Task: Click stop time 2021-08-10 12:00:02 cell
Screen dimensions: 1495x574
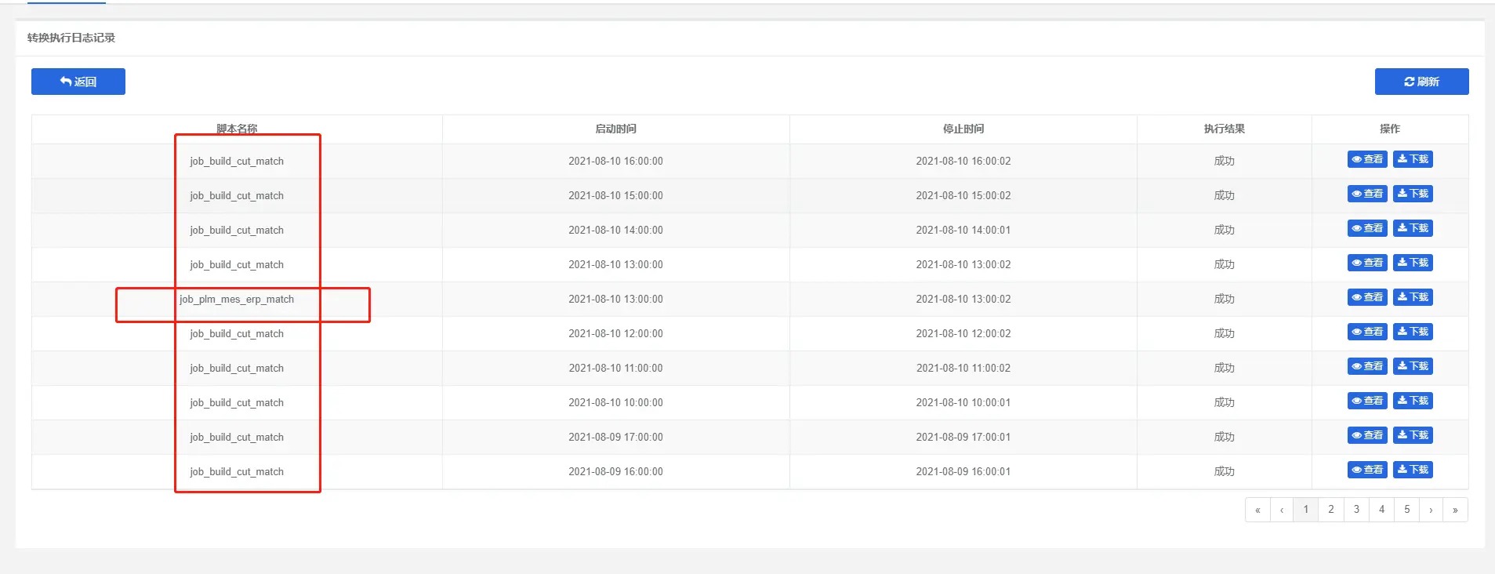Action: point(963,333)
